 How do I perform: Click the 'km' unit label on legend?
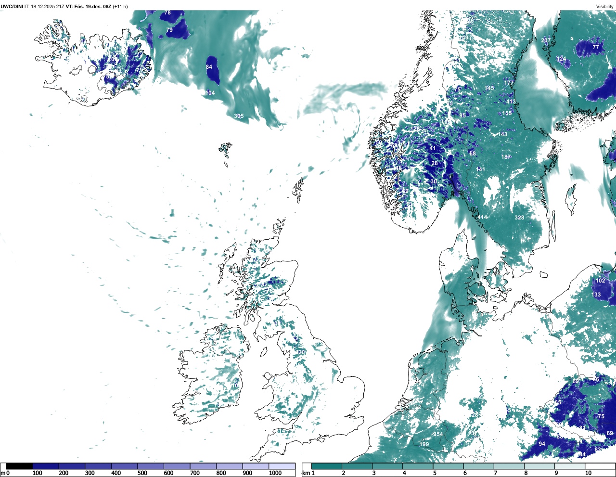coord(306,473)
